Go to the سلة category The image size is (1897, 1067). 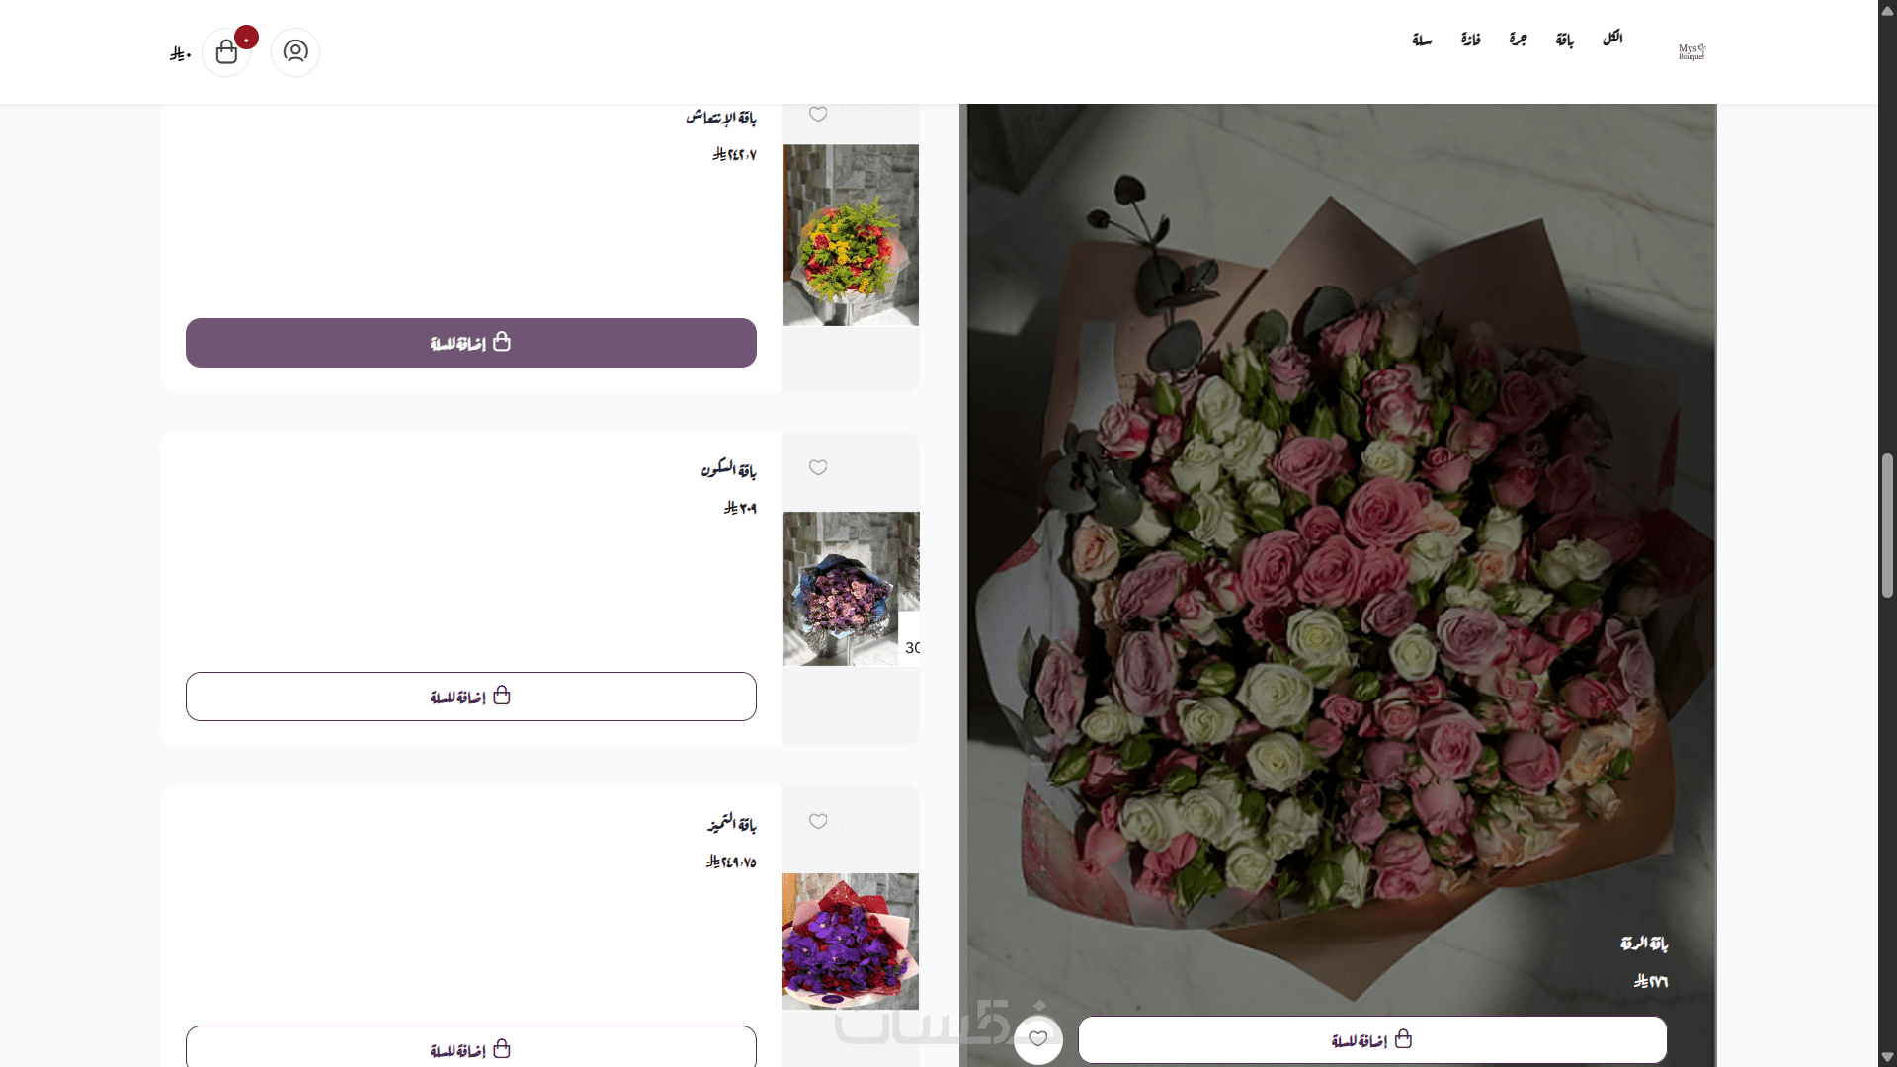pos(1422,40)
